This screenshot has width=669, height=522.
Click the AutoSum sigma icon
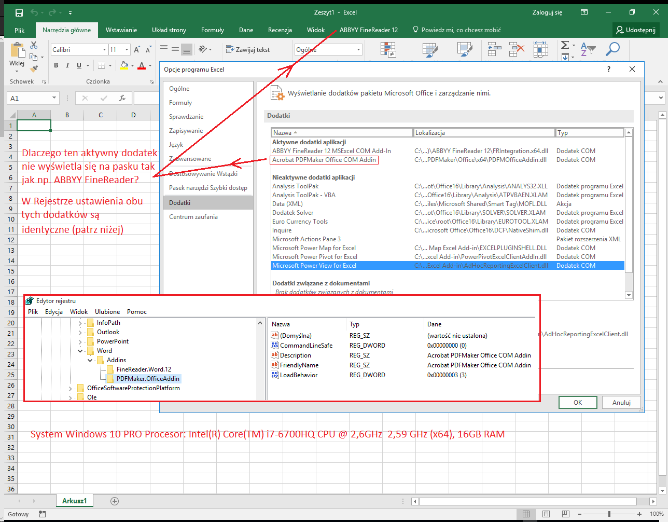pyautogui.click(x=565, y=45)
